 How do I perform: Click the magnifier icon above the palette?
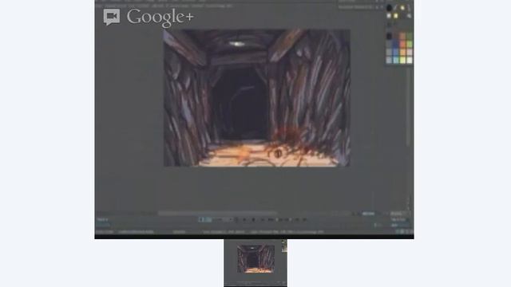coord(409,16)
